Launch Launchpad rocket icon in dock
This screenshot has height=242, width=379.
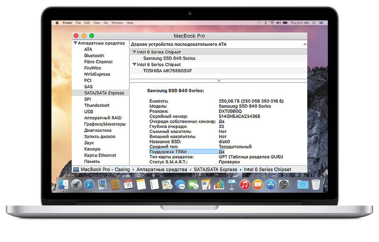click(76, 185)
